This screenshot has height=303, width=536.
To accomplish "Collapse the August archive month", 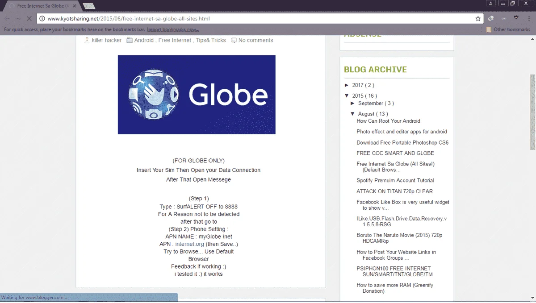I will [x=353, y=114].
